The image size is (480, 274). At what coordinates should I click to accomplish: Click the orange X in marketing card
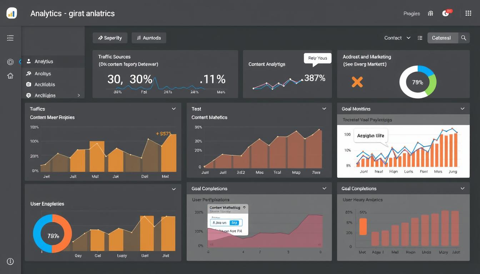(357, 82)
